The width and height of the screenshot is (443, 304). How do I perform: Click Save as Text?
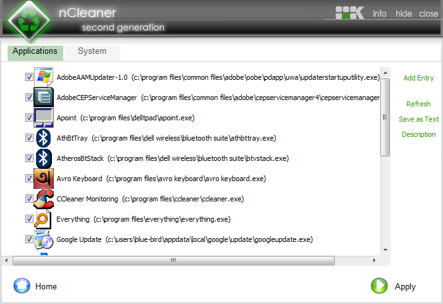tap(419, 119)
